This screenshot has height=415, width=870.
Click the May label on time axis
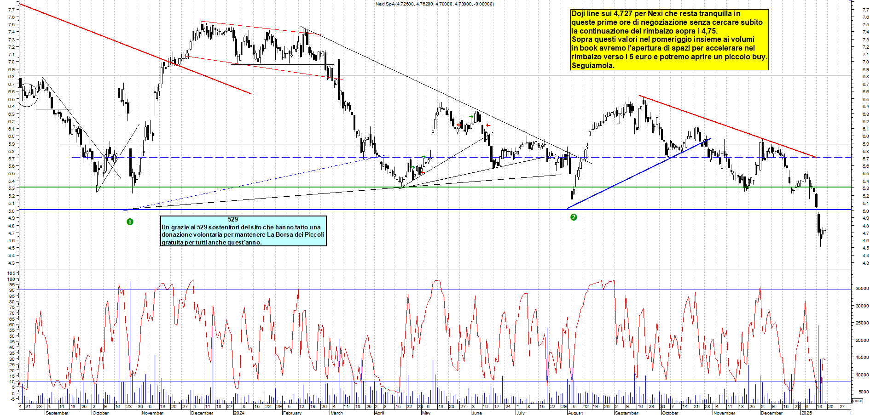point(426,413)
